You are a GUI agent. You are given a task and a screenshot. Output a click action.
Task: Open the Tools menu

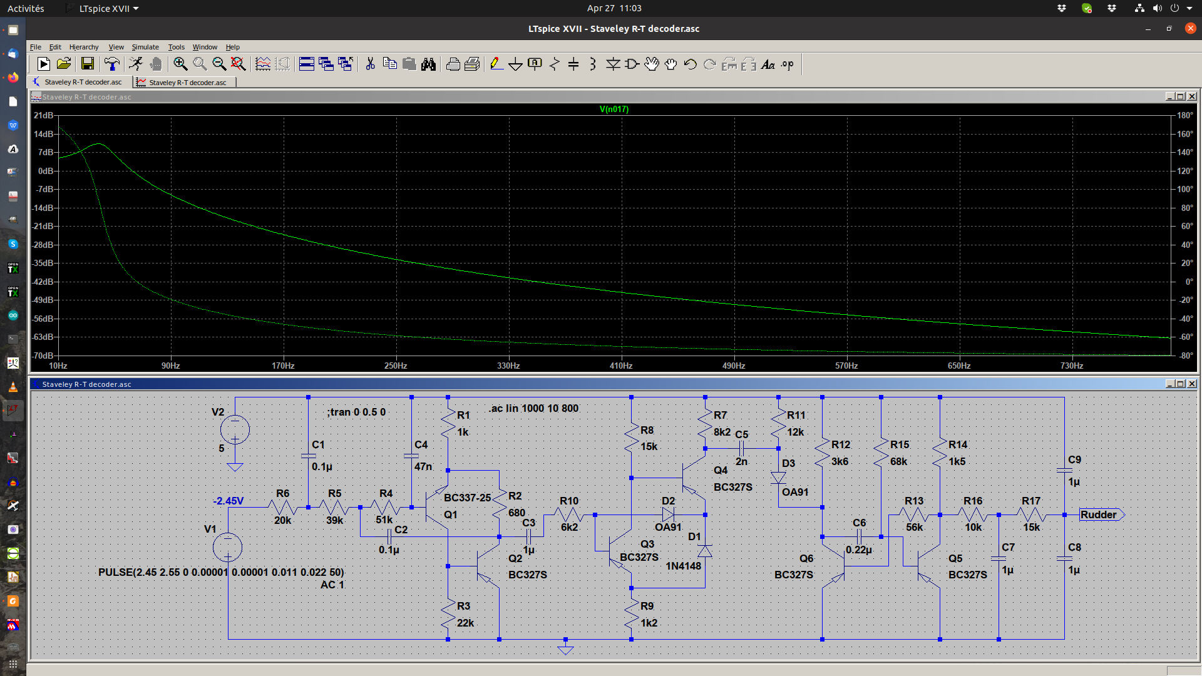click(176, 47)
